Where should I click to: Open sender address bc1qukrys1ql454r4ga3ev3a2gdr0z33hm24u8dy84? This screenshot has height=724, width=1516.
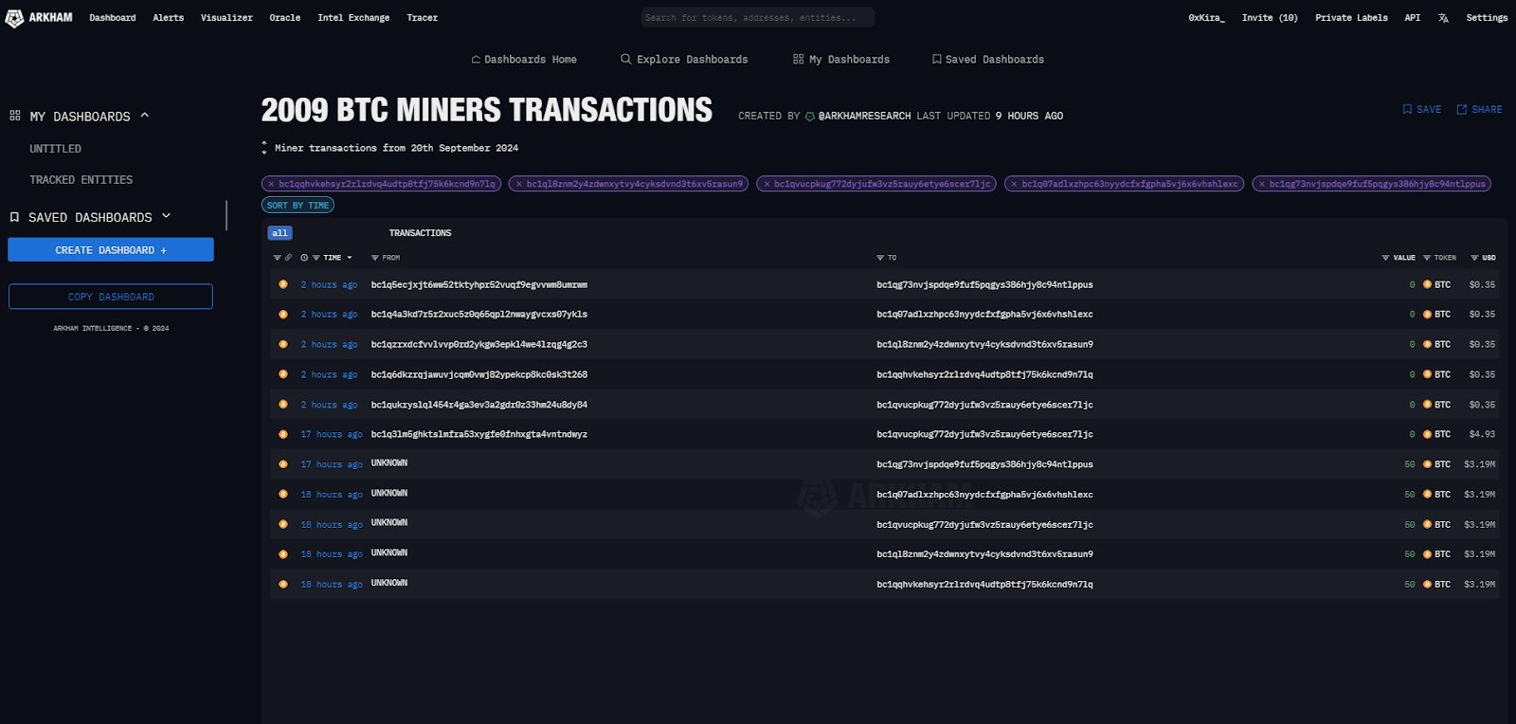(x=478, y=405)
